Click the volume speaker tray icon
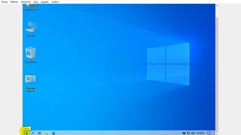241x135 pixels. [x=193, y=133]
